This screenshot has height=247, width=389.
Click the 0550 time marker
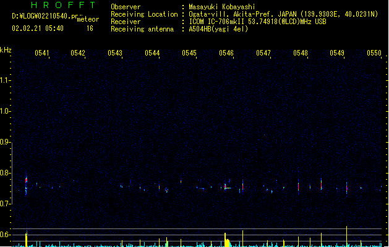[374, 53]
